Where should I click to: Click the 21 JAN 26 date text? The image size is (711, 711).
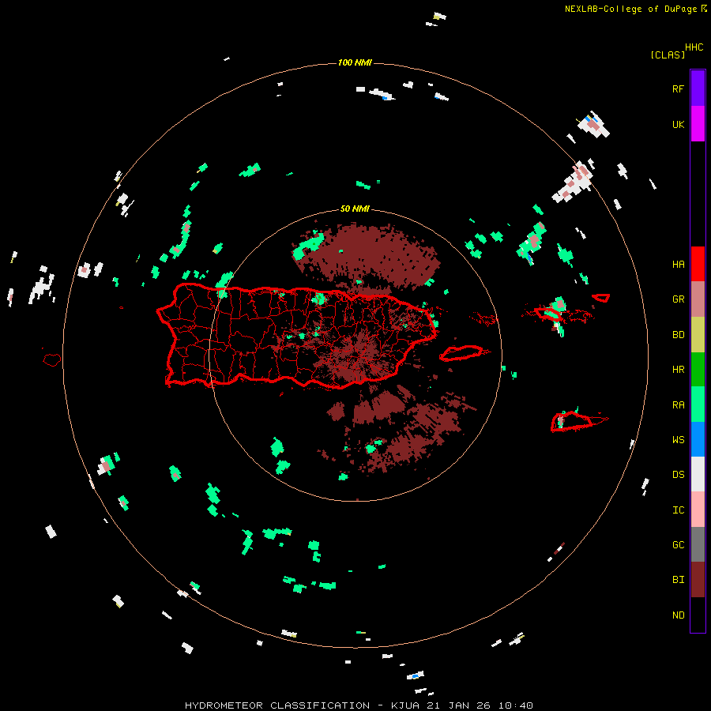tap(461, 705)
